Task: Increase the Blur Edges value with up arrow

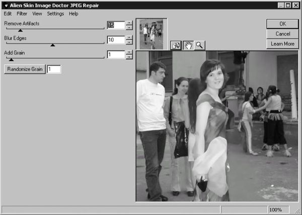Action: tap(129, 37)
